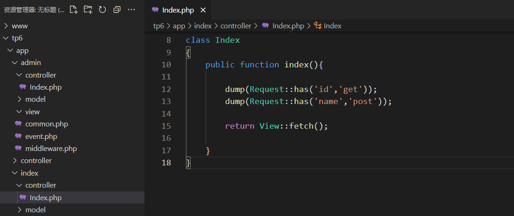Click 'class Index' declaration text
Screen dimensions: 514x216
click(x=213, y=40)
